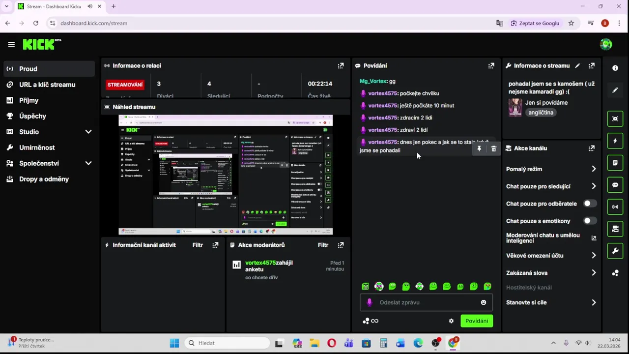Open AI chat moderation external link
Screen dimensions: 629x354
coord(594,238)
